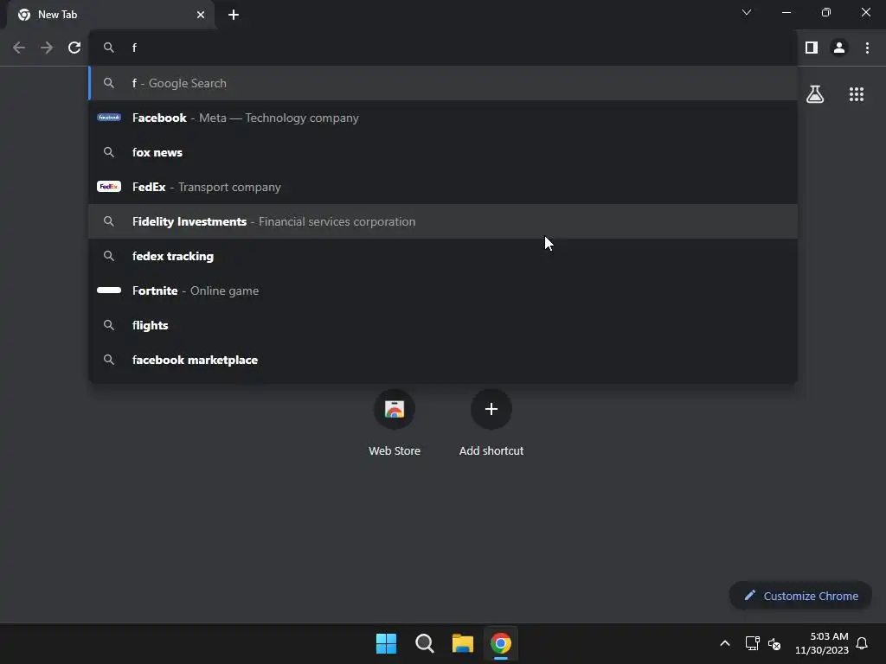Open the muted volume tray icon
Viewport: 886px width, 664px height.
click(774, 643)
